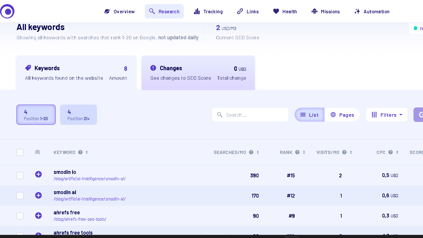This screenshot has height=238, width=423.
Task: Click the magnifier icon in search box
Action: 220,115
